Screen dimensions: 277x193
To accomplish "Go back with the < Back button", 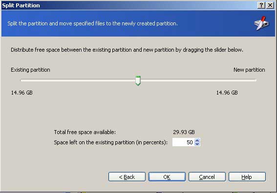I will click(127, 176).
